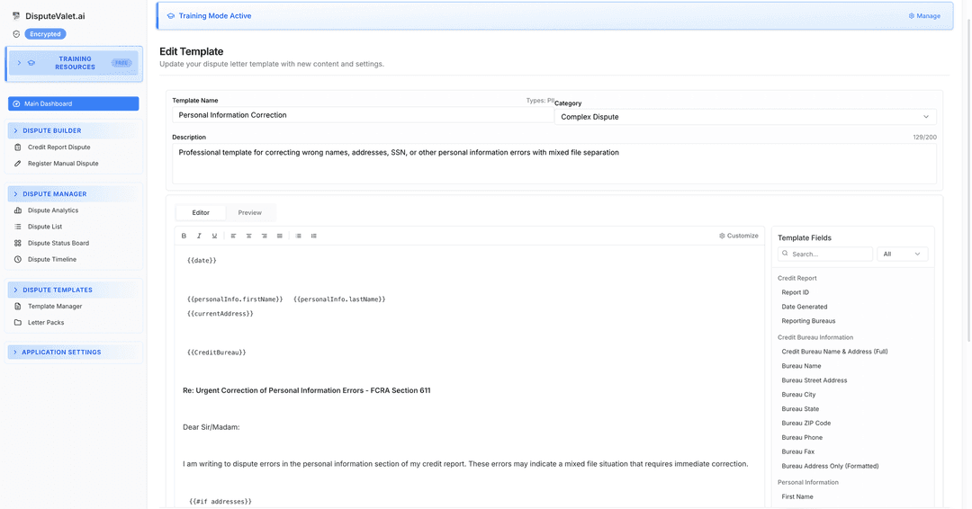Click the Customize toolbar button
Screen dimensions: 972x509
[739, 236]
